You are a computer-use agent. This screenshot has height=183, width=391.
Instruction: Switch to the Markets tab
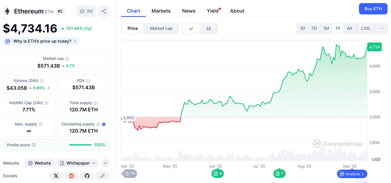161,11
